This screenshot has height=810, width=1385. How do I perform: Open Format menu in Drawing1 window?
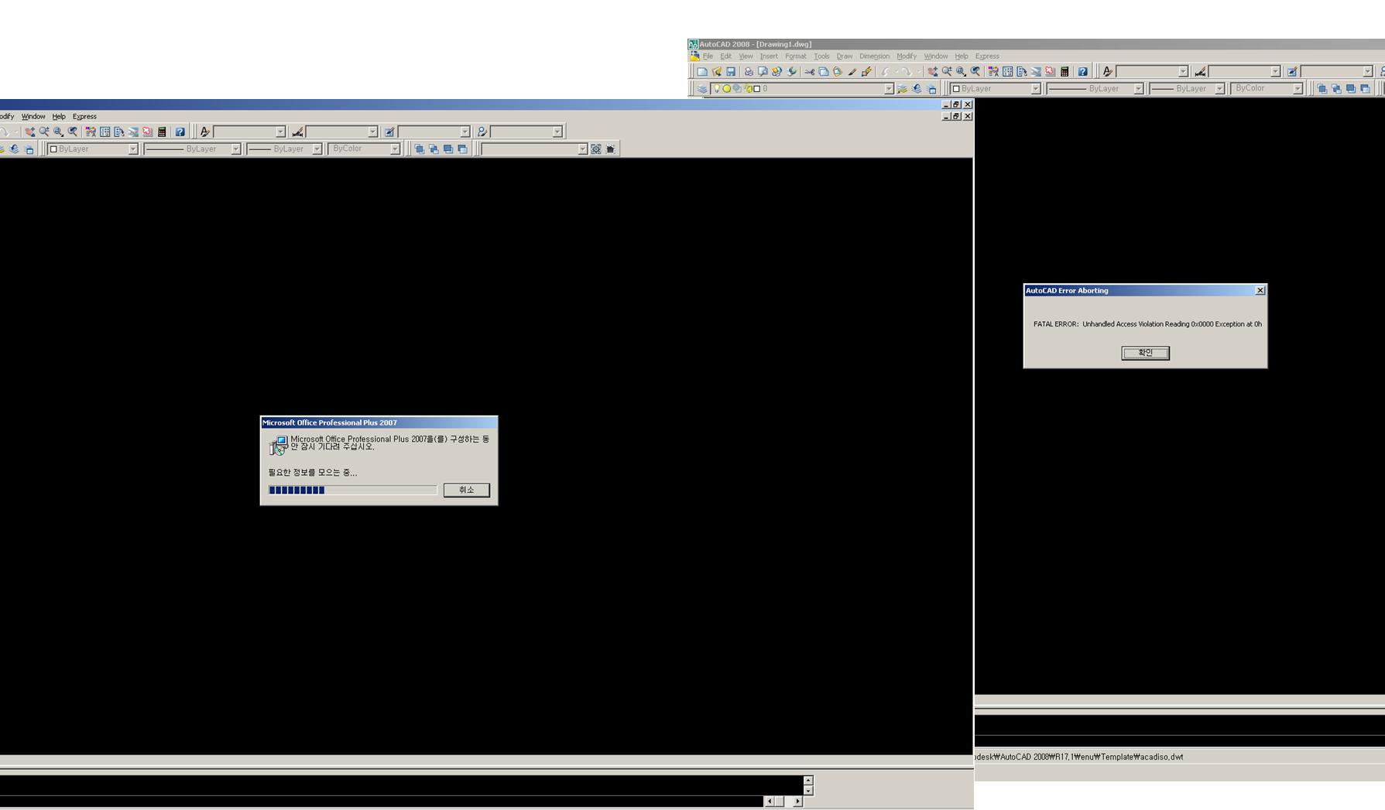[795, 56]
